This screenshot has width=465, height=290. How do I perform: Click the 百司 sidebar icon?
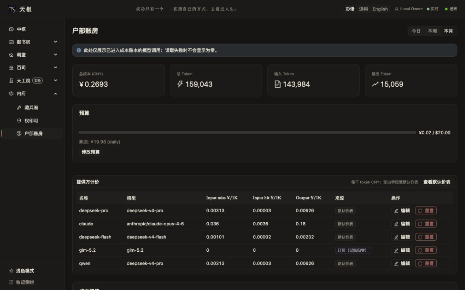(11, 68)
